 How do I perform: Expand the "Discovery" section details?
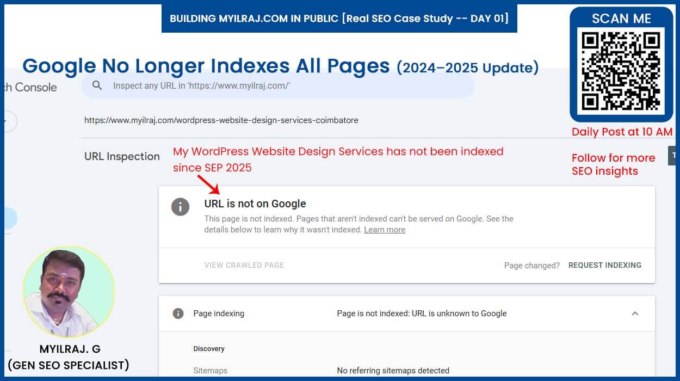coord(209,348)
